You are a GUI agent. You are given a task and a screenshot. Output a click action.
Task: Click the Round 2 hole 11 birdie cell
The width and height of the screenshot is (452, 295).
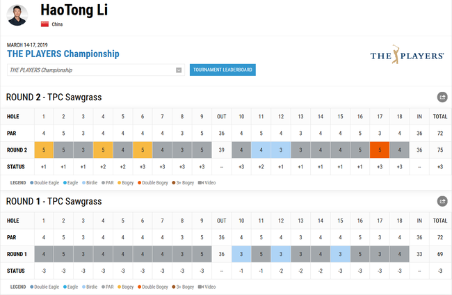point(261,150)
